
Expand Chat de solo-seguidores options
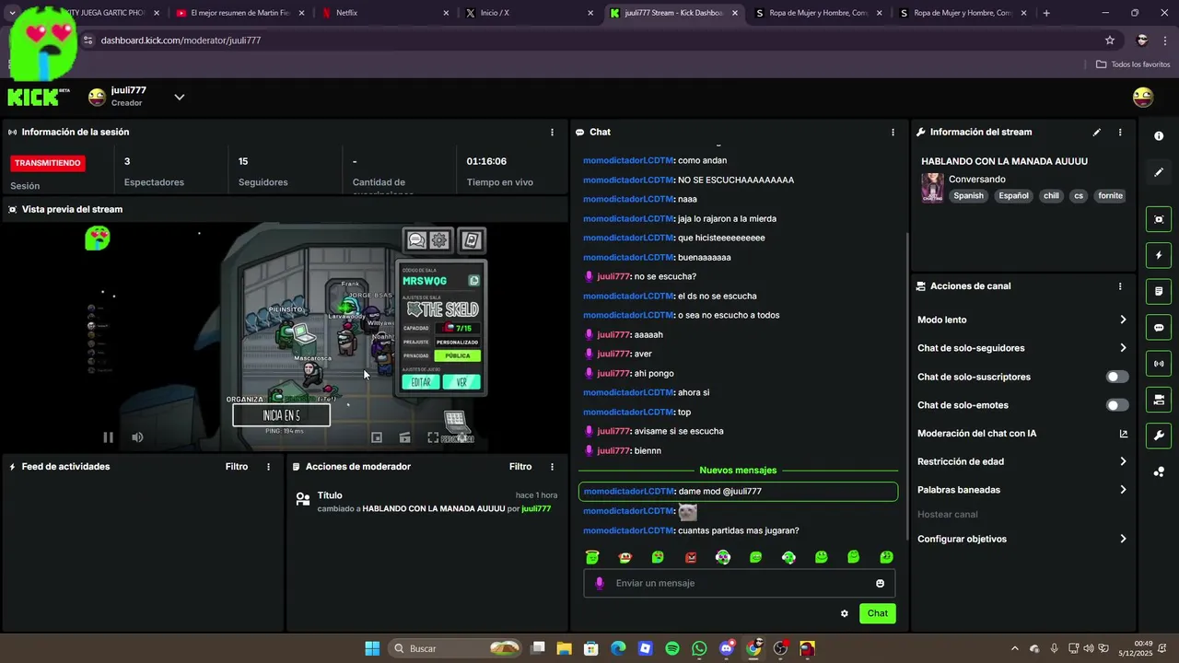click(1123, 348)
